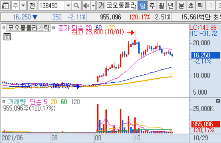Click the turnover value 2.51%
Image resolution: width=221 pixels, height=143 pixels.
(163, 17)
